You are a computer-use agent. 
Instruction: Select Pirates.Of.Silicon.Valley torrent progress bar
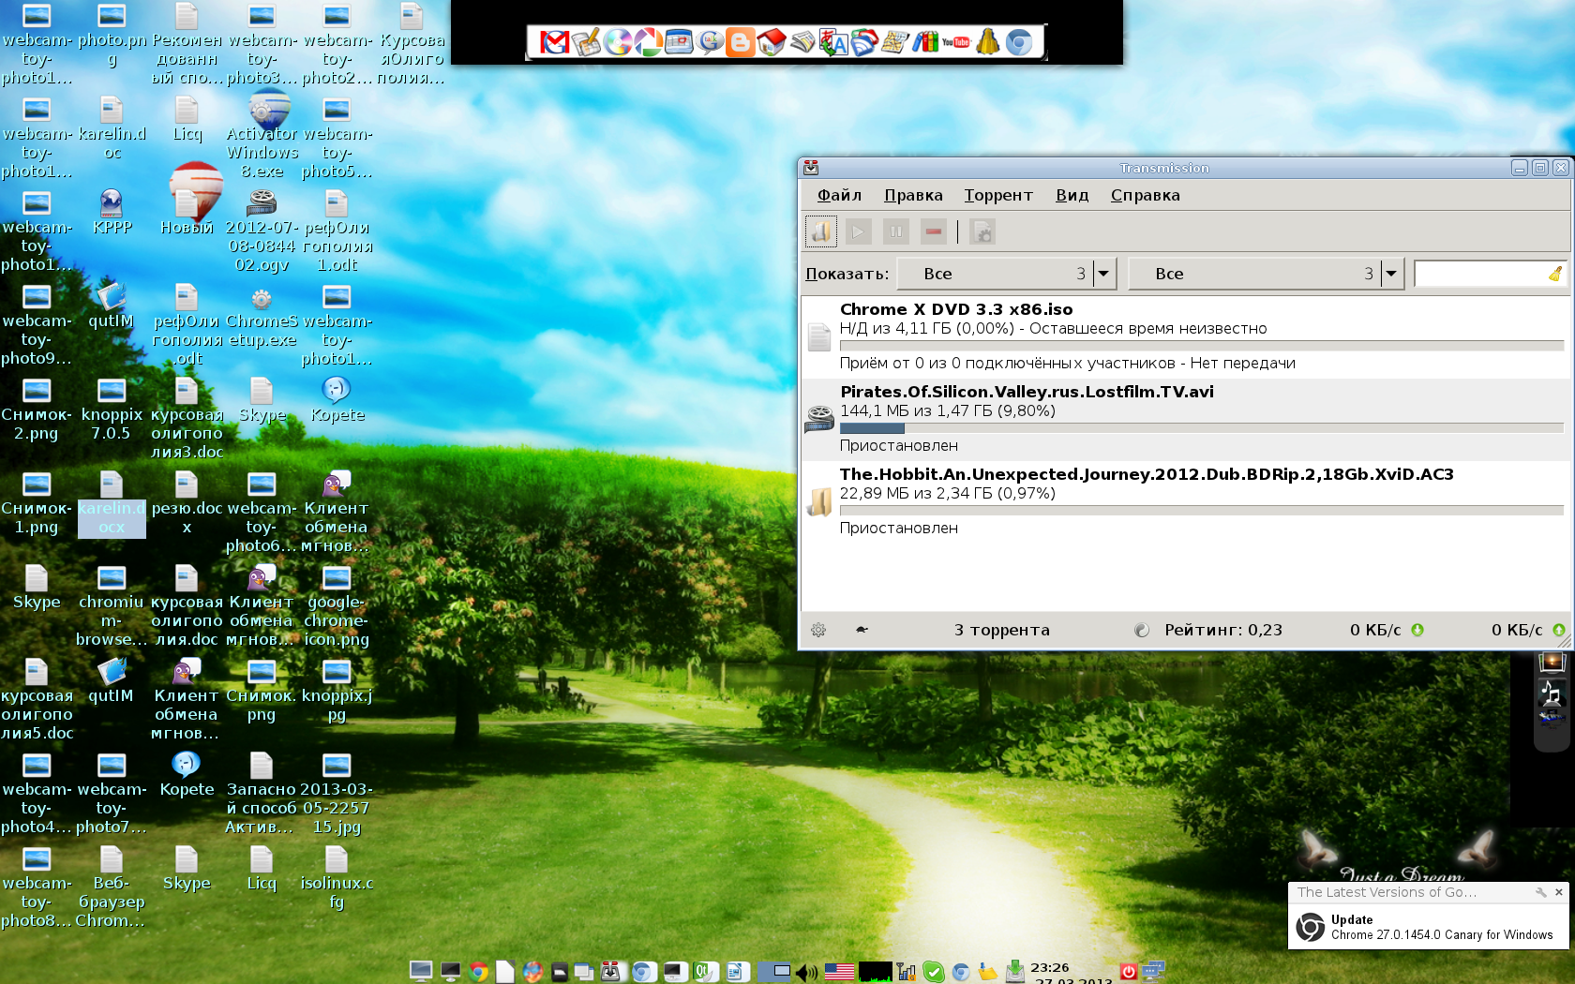pos(1201,428)
